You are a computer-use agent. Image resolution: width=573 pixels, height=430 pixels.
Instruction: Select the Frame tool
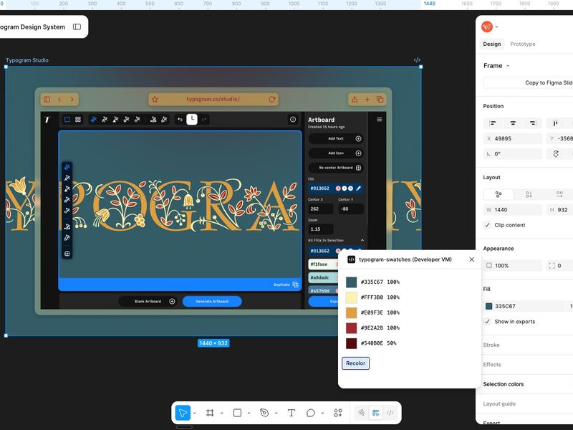pos(210,413)
